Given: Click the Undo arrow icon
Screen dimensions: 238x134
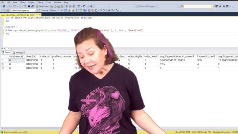Looking at the screenshot, I should [78, 6].
